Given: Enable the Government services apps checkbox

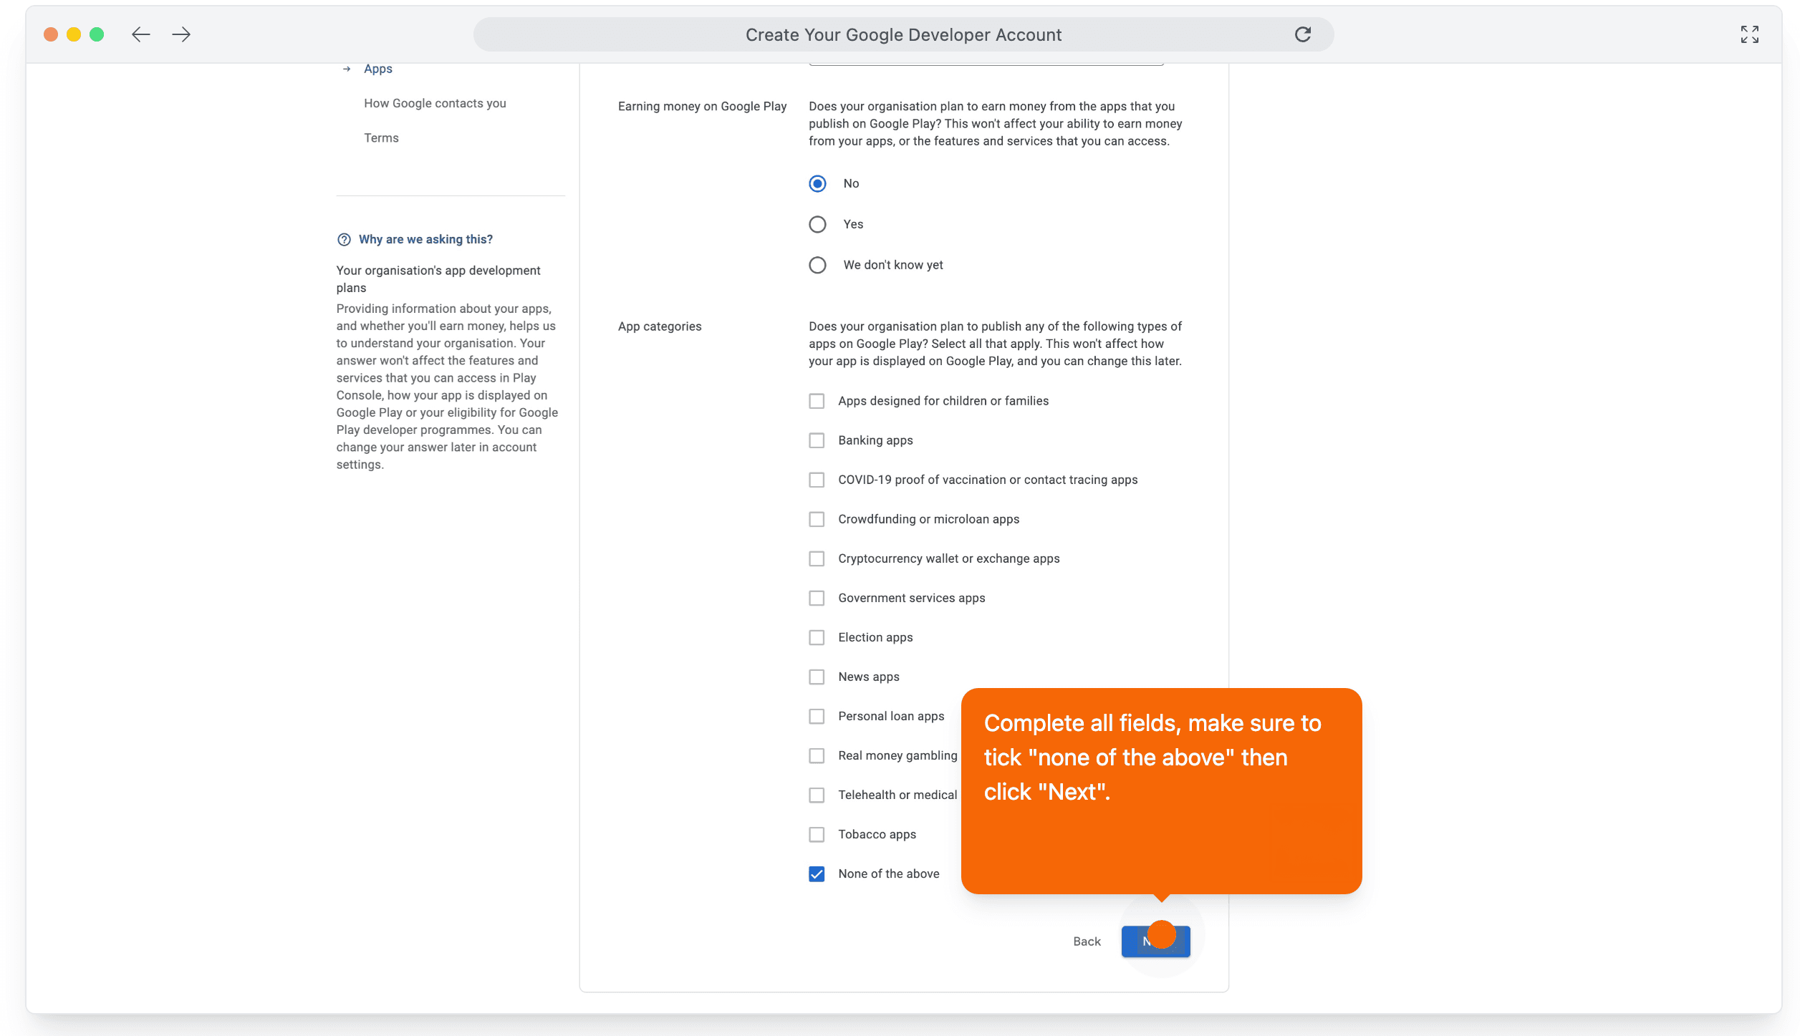Looking at the screenshot, I should tap(817, 598).
